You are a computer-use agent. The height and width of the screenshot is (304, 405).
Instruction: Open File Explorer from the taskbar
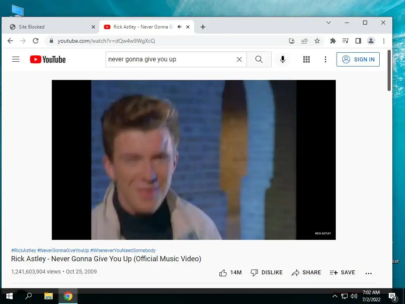(48, 296)
